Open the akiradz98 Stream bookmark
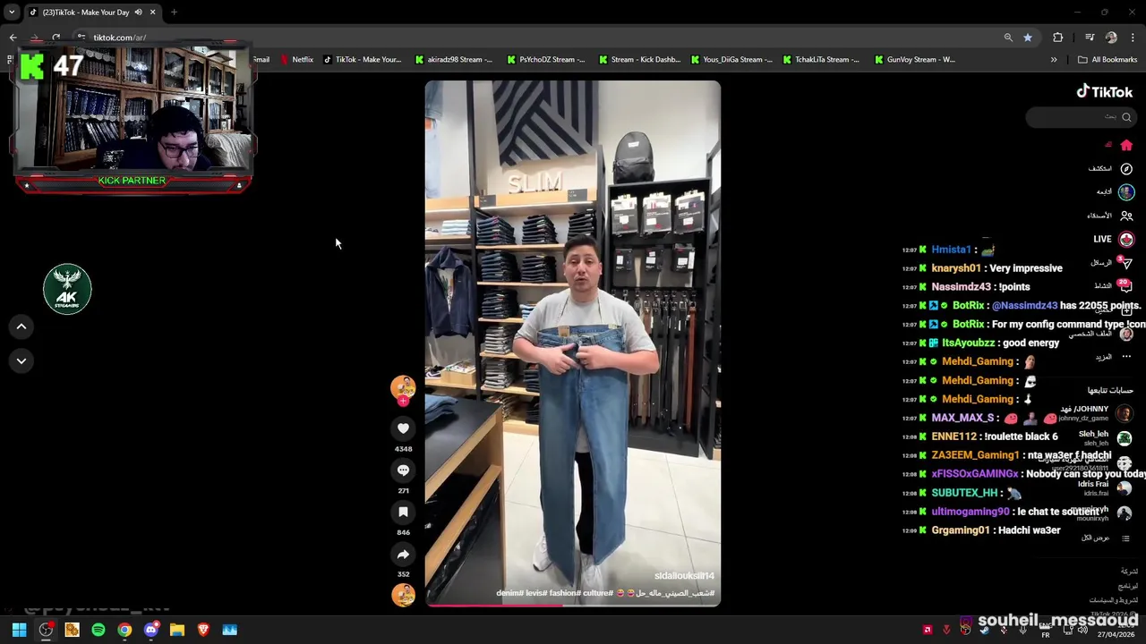This screenshot has width=1146, height=644. click(x=454, y=60)
